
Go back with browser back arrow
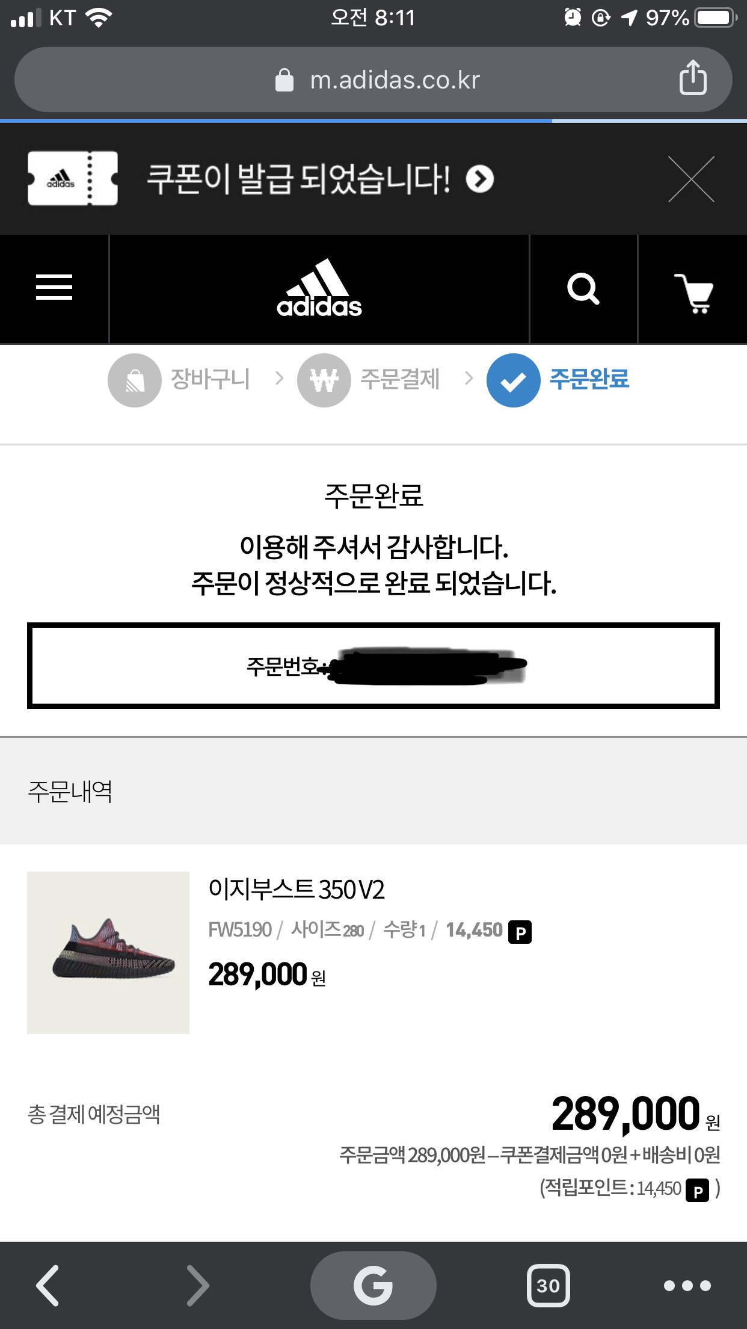[48, 1286]
